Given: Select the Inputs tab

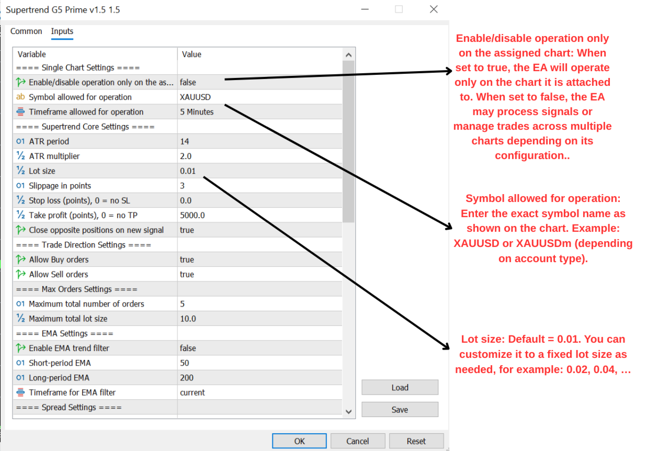Looking at the screenshot, I should (62, 31).
